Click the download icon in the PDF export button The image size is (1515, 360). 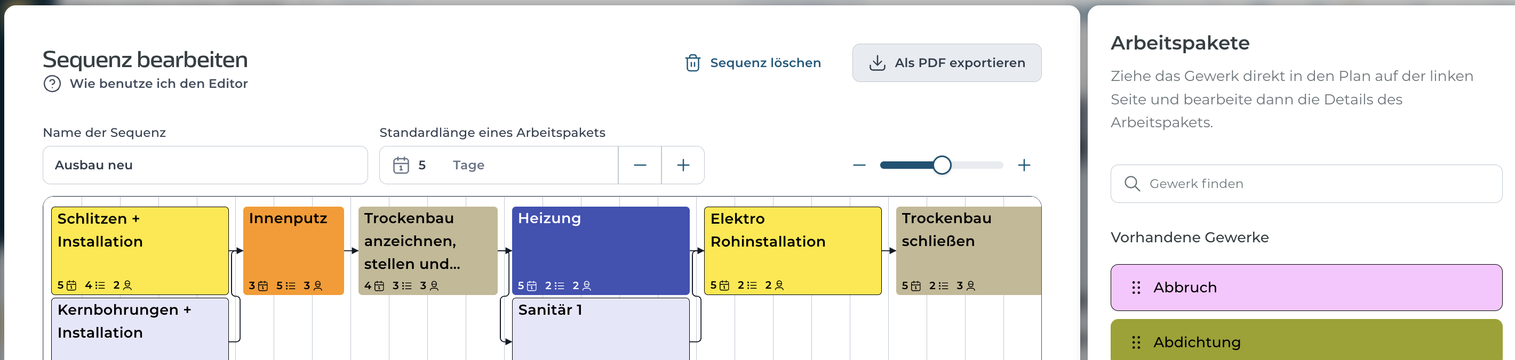click(x=877, y=63)
